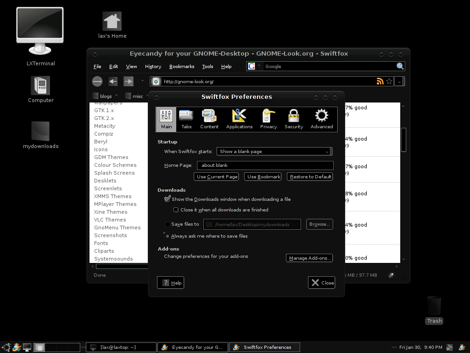Viewport: 470px width, 353px height.
Task: Open the URL bar history dropdown
Action: click(400, 82)
